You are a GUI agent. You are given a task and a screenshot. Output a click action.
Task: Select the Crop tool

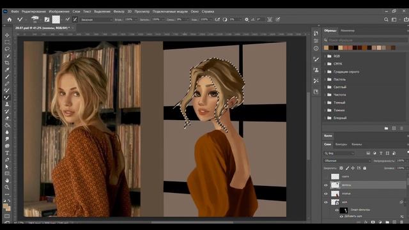pos(7,63)
